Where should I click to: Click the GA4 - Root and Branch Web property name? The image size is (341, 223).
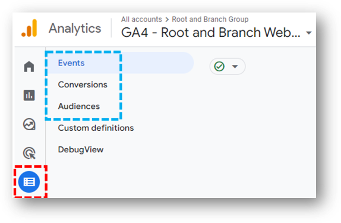pos(211,33)
